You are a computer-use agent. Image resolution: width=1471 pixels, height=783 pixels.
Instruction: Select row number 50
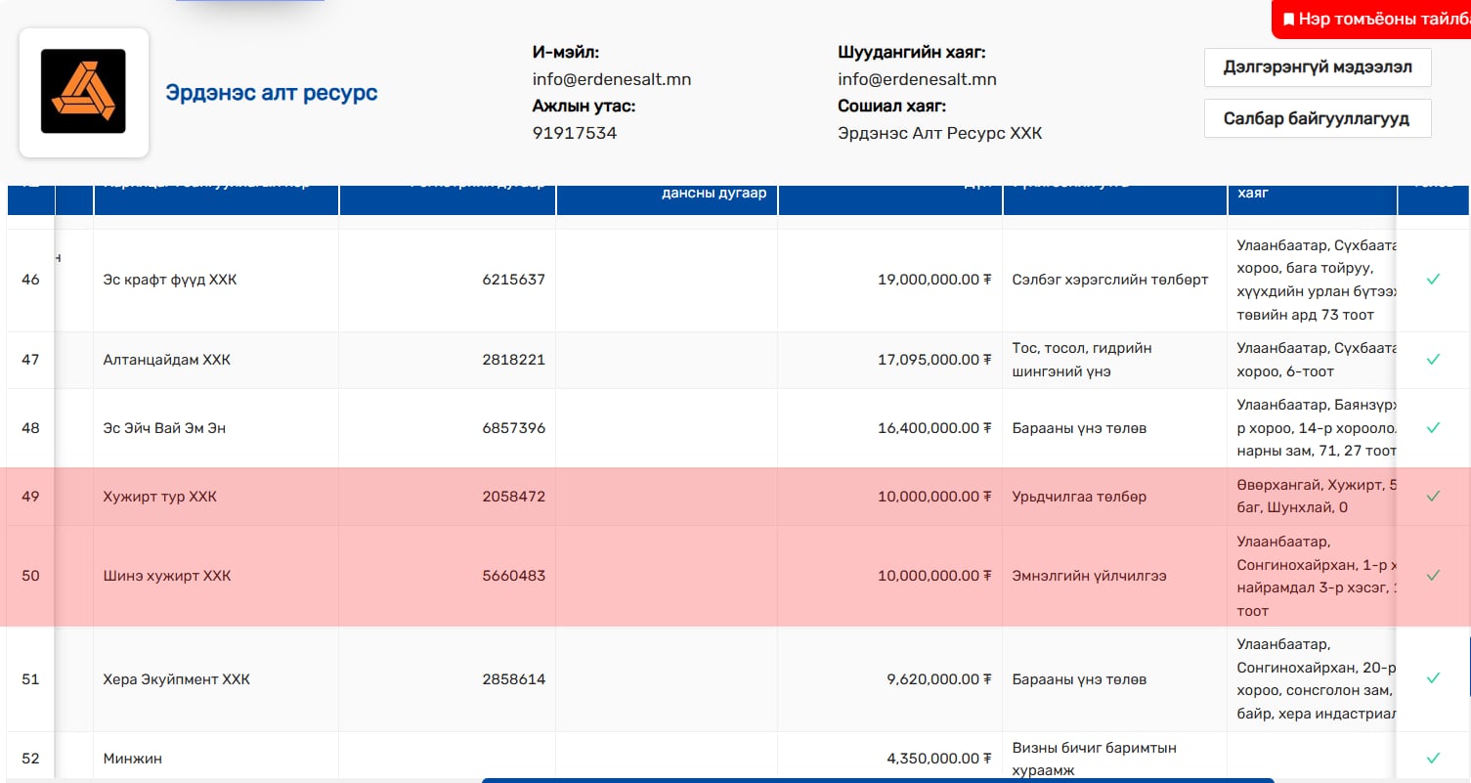pyautogui.click(x=30, y=576)
